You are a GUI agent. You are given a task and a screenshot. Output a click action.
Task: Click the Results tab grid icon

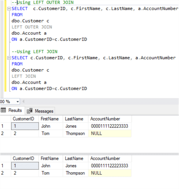pos(3,110)
